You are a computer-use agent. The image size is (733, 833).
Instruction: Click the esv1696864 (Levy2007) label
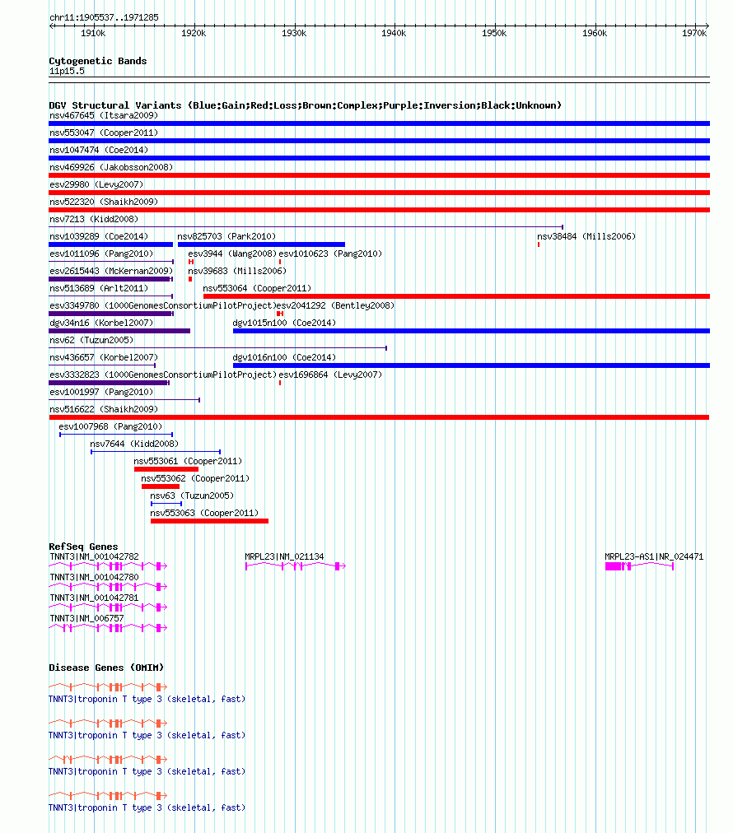point(330,375)
